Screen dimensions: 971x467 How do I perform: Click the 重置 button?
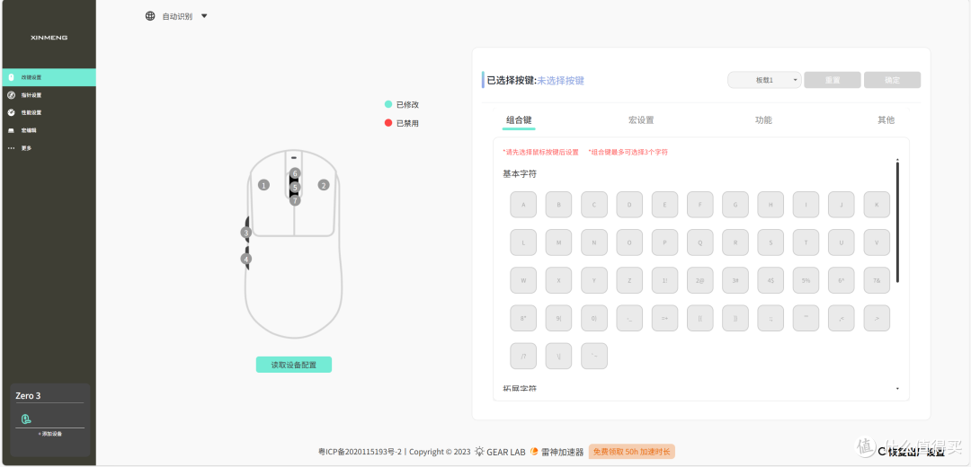click(833, 80)
